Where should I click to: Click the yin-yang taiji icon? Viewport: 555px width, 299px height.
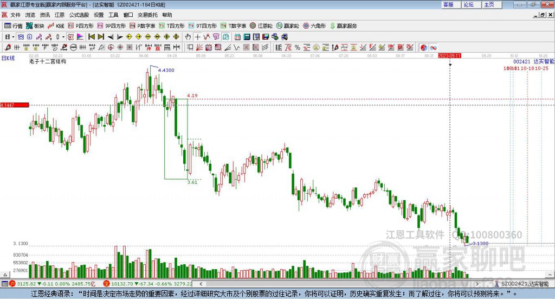click(424, 47)
